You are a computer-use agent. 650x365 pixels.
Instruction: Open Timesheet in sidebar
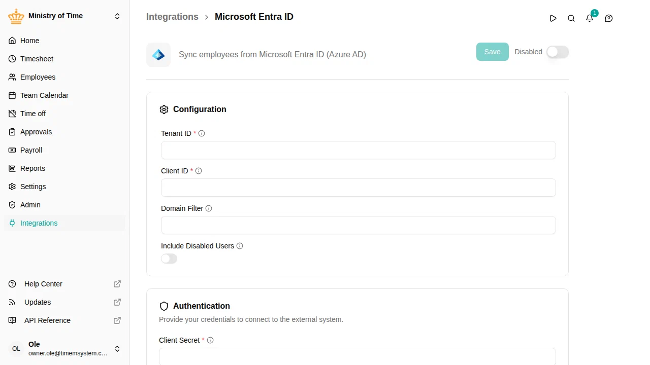pyautogui.click(x=64, y=59)
